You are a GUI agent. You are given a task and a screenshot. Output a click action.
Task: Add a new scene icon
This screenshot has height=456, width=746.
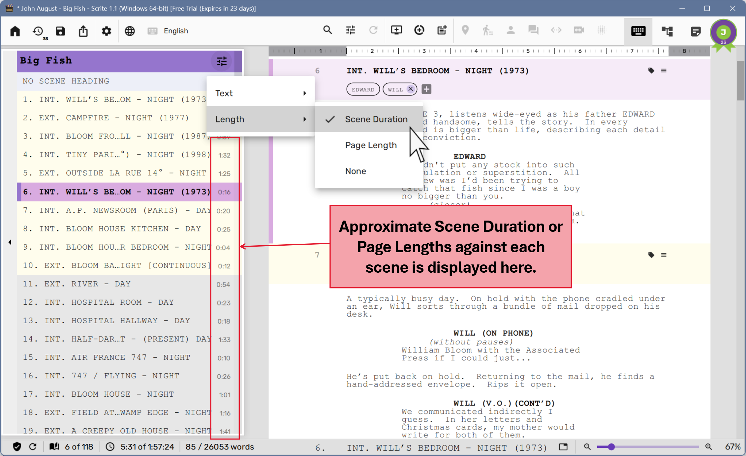396,30
